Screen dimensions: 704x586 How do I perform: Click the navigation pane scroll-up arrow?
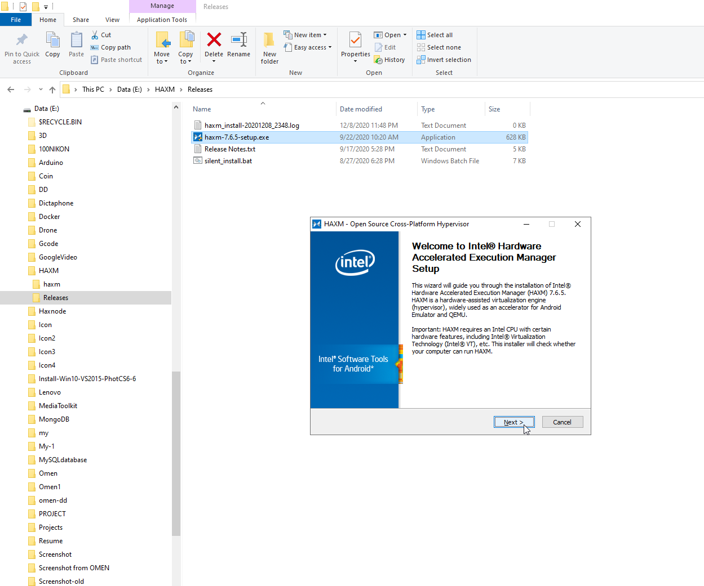[176, 107]
